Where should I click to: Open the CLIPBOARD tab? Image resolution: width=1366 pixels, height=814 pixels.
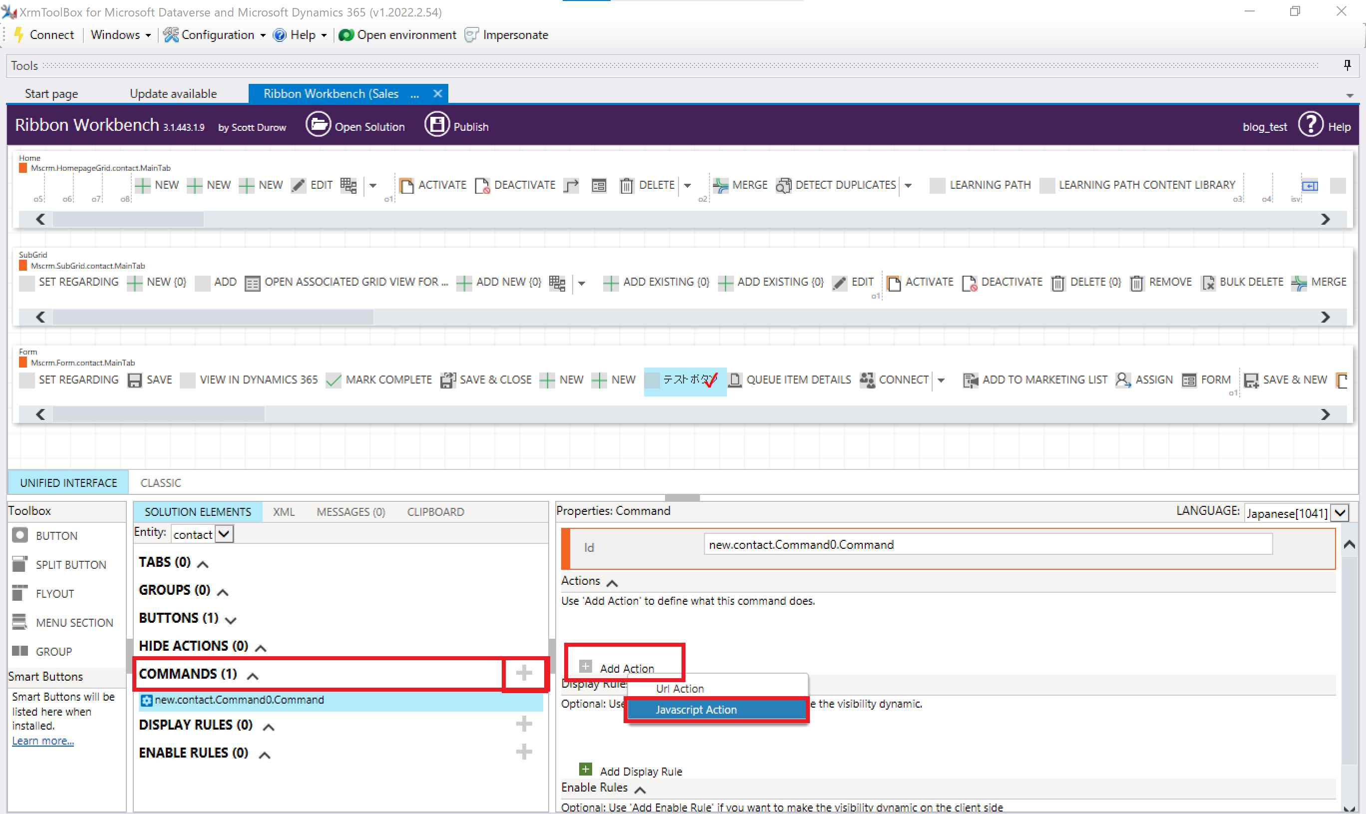(435, 512)
